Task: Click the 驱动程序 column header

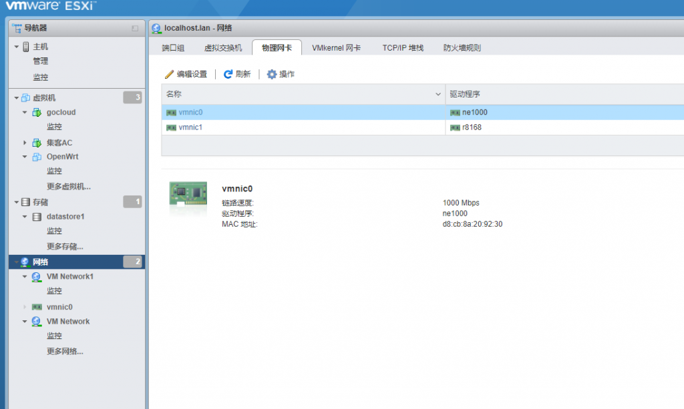Action: (564, 94)
